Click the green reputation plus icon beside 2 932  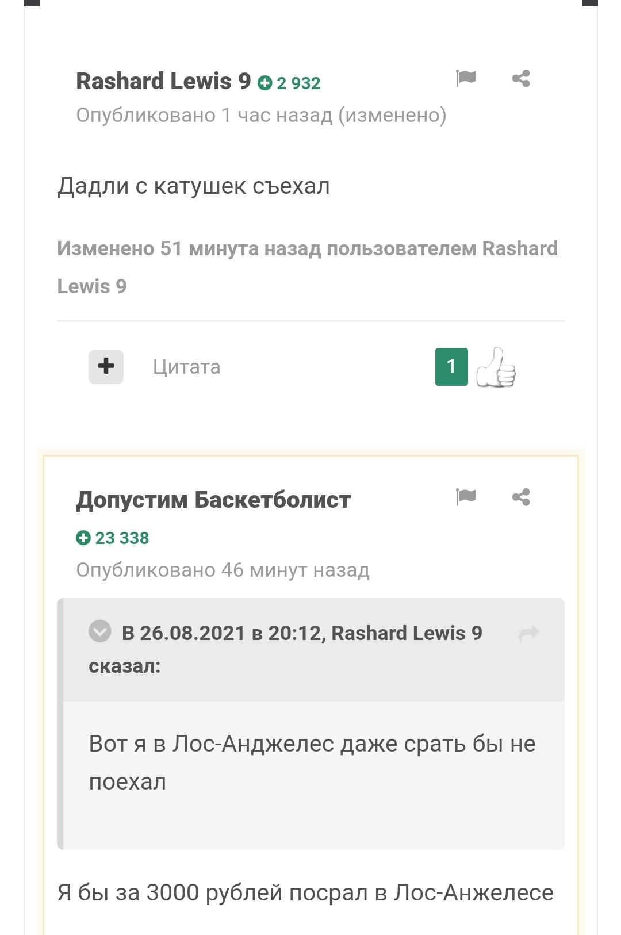coord(264,83)
